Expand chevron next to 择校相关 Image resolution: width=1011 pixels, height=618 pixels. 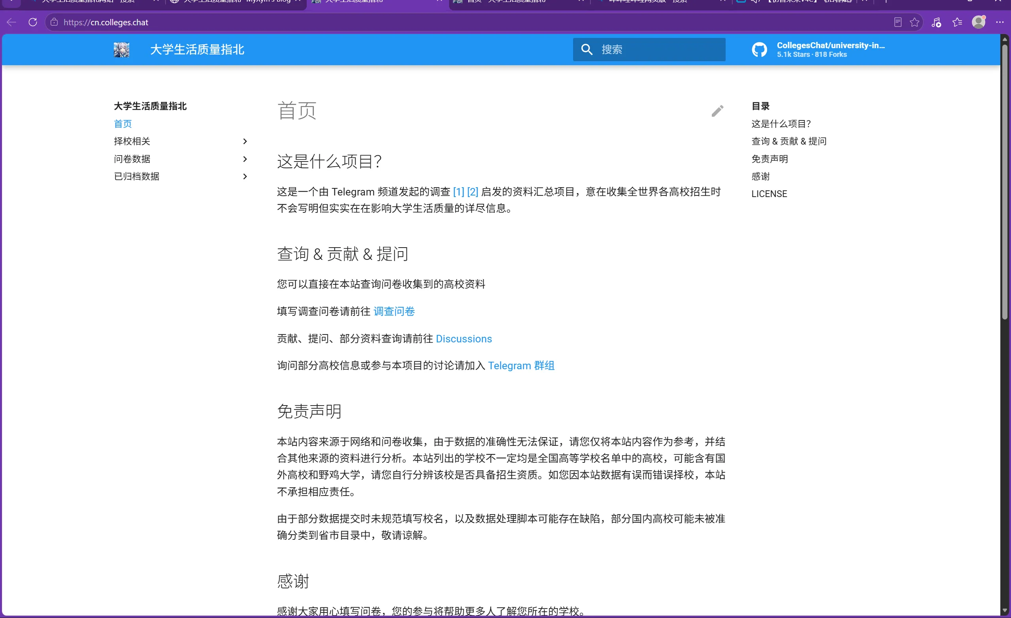245,141
